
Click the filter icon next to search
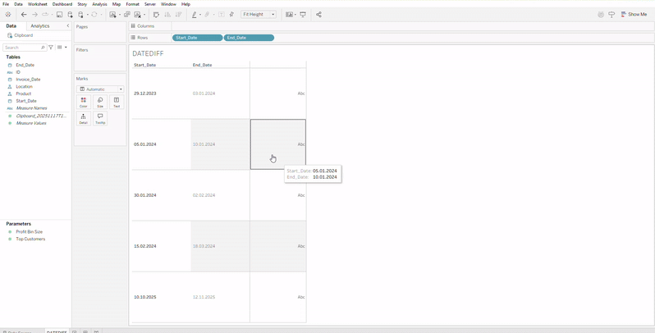point(51,48)
